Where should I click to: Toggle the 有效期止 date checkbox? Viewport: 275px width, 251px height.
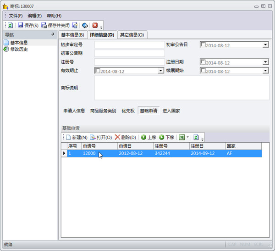point(98,71)
